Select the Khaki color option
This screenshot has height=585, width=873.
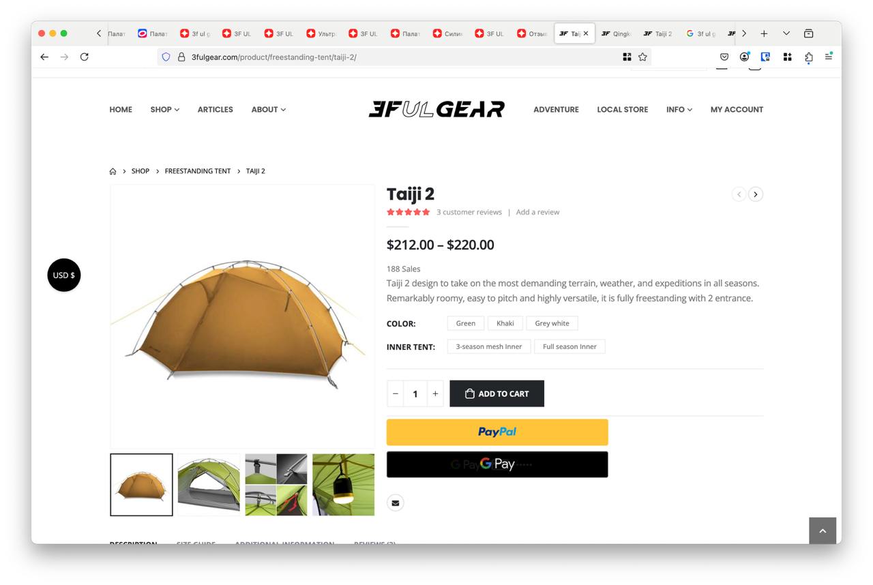[x=505, y=323]
